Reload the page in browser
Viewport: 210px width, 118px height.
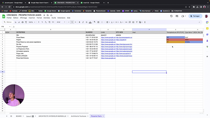click(x=9, y=7)
